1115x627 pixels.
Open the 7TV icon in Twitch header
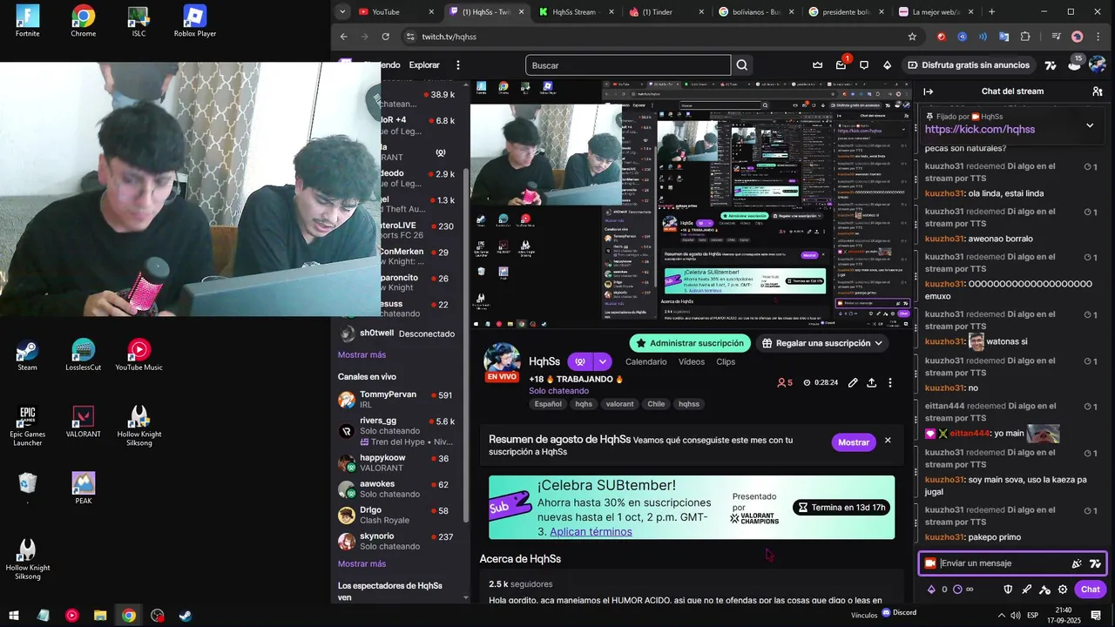click(1051, 65)
